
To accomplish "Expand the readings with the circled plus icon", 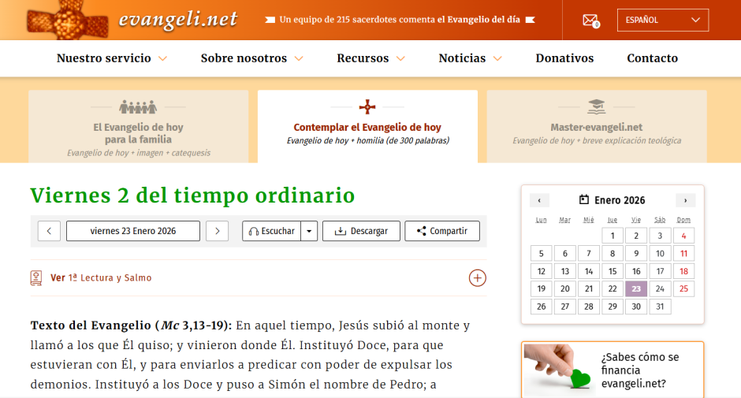I will click(x=477, y=278).
